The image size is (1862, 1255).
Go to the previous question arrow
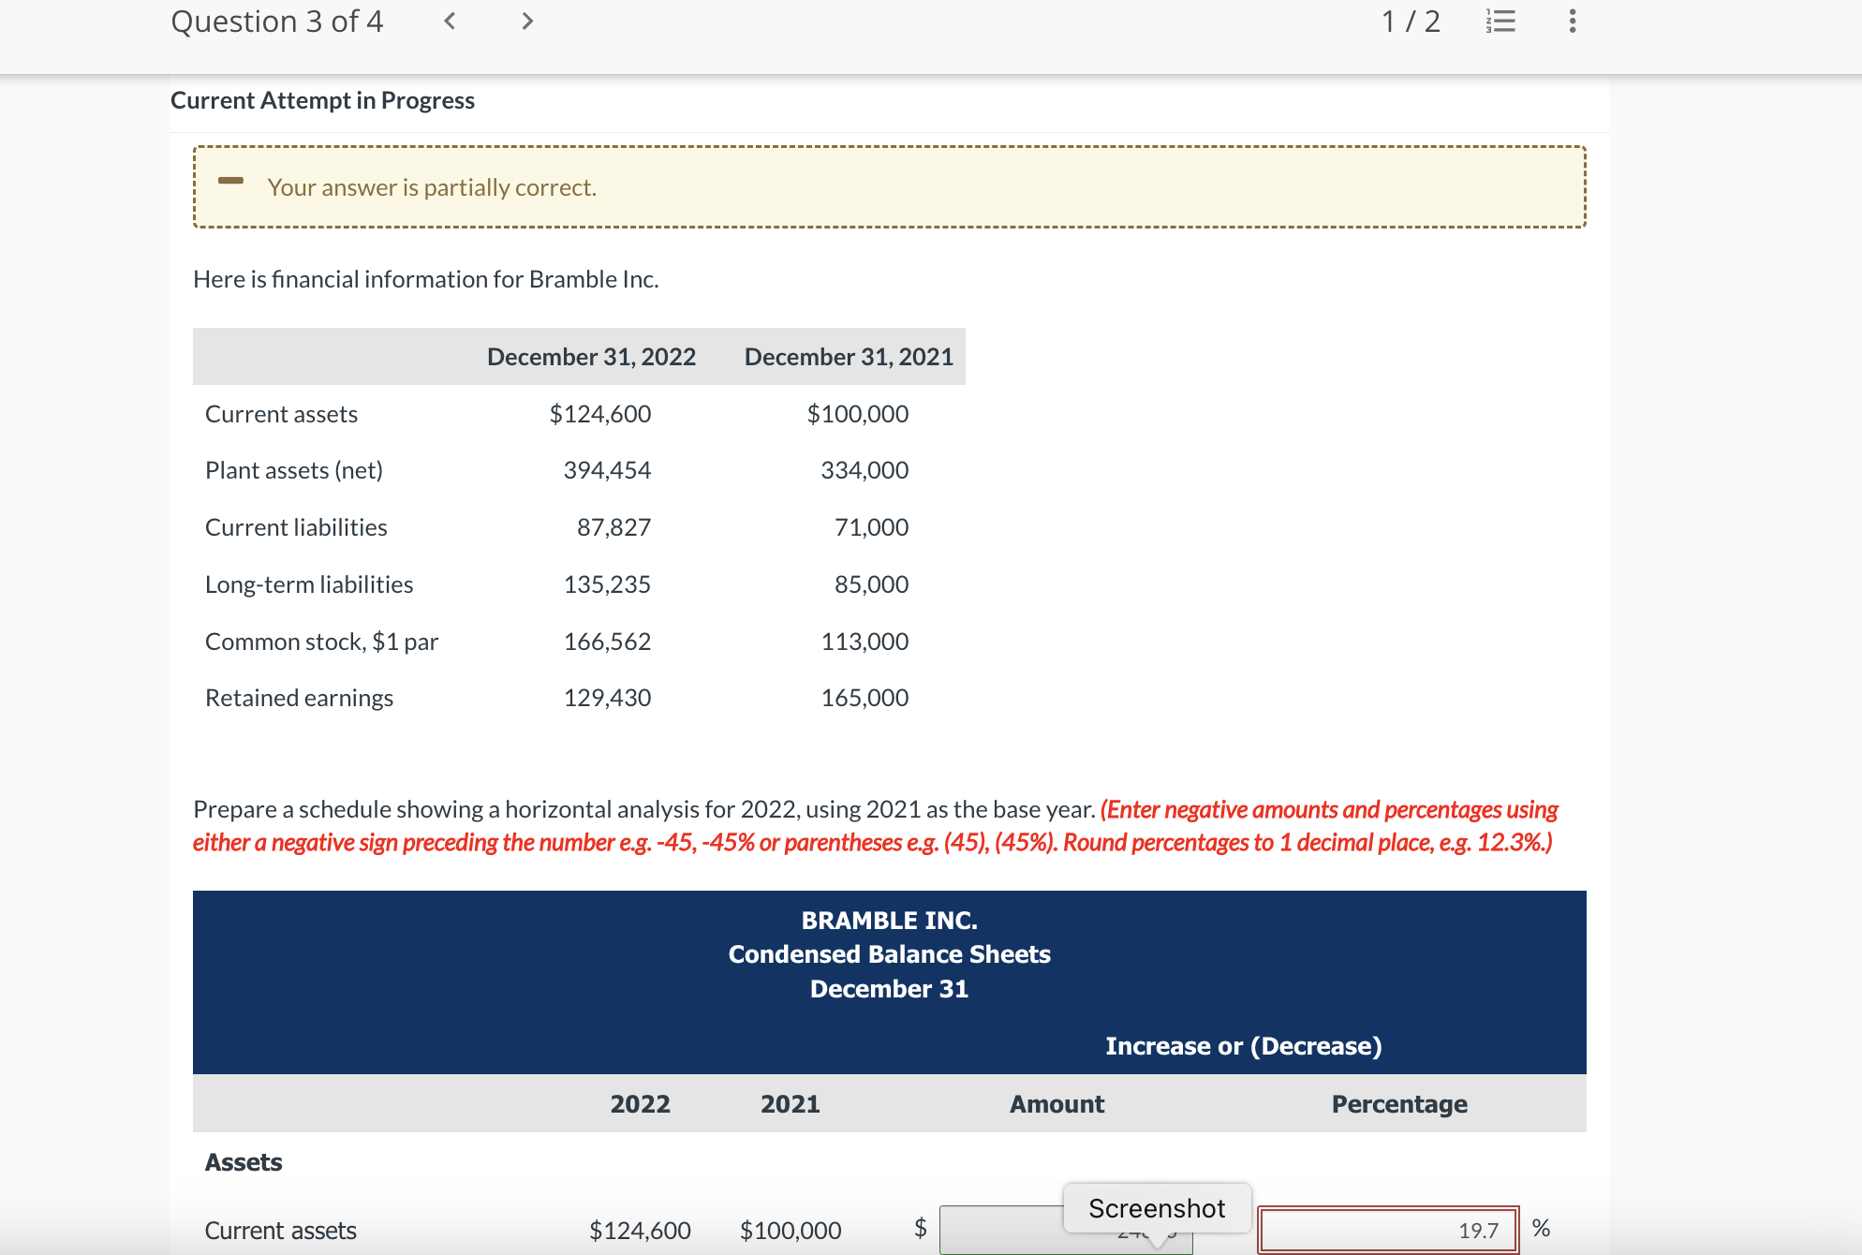[x=450, y=21]
